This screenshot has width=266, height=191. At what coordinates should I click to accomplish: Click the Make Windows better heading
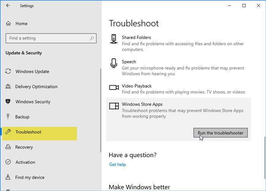[x=139, y=187]
